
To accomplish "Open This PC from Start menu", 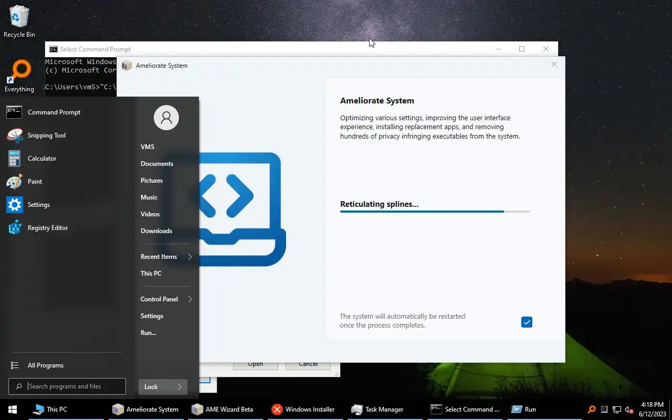I will [x=151, y=274].
